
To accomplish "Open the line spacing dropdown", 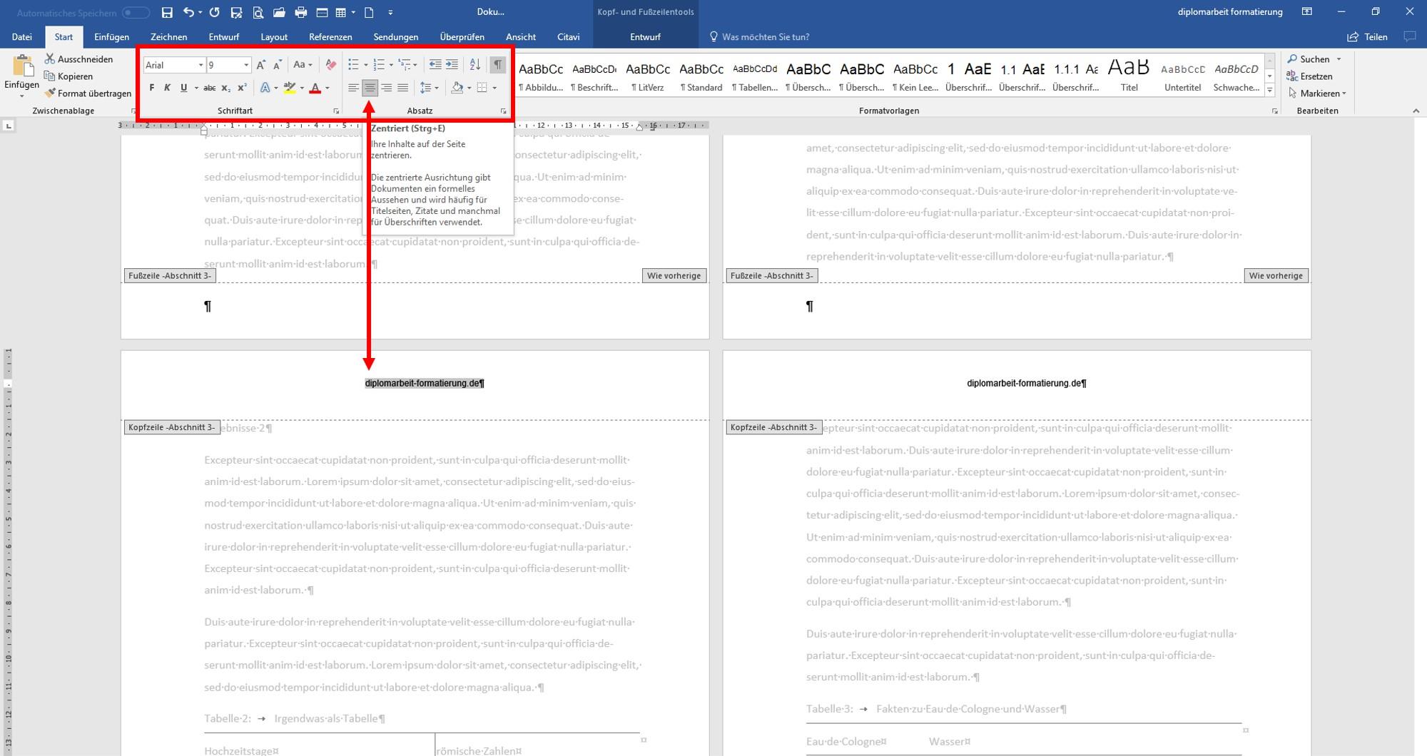I will click(x=429, y=88).
